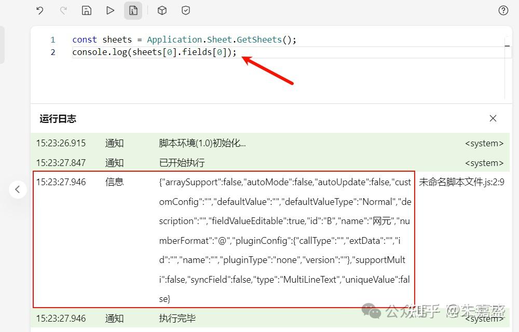Open source link 未命名脚本文件.js:2:9

(462, 182)
